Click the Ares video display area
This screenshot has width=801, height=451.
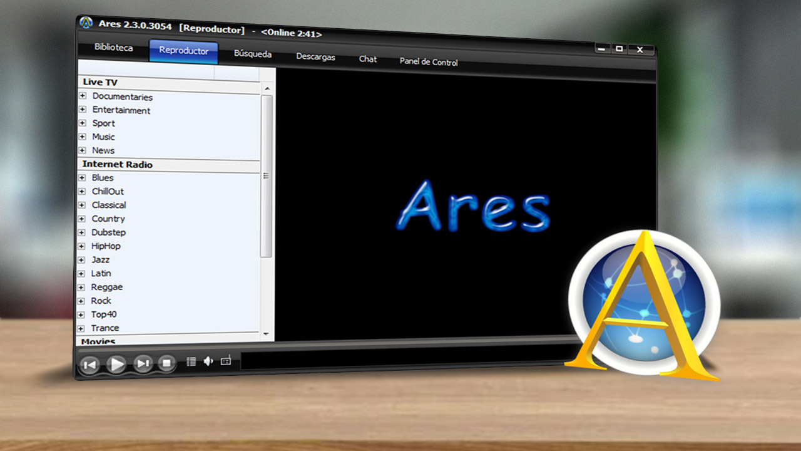coord(466,207)
